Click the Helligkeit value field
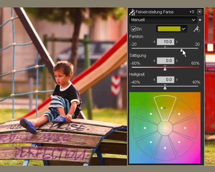This screenshot has height=172, width=215. tap(166, 79)
